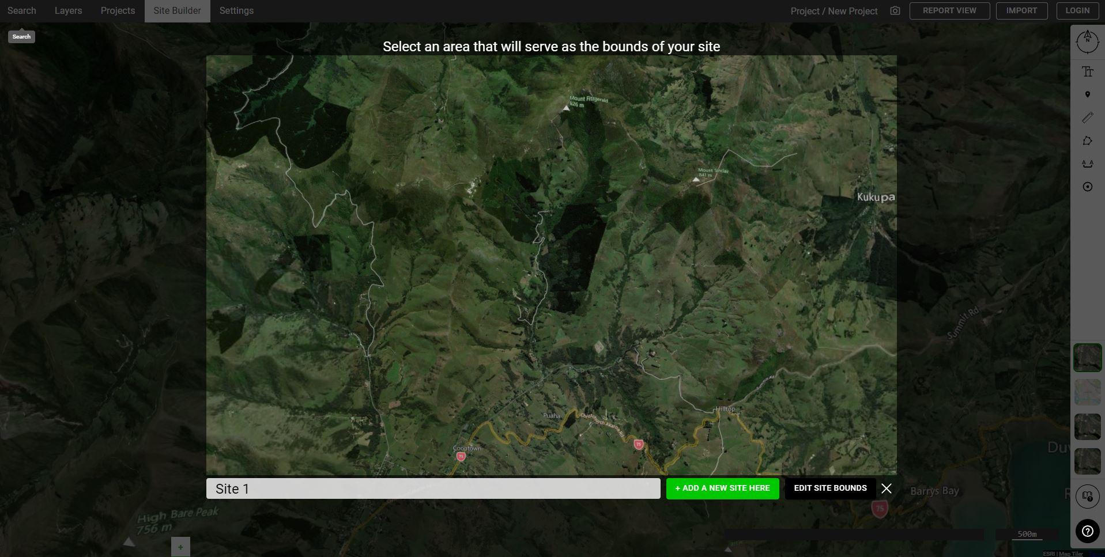Open the Search tab

click(21, 11)
